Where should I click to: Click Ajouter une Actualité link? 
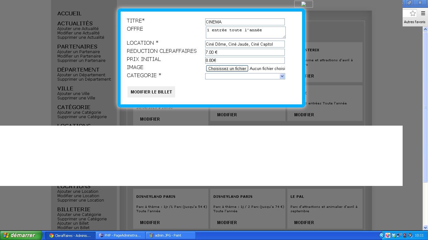click(78, 28)
